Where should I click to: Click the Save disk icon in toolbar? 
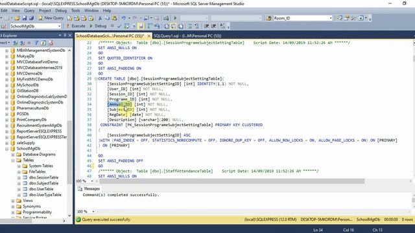pyautogui.click(x=25, y=18)
